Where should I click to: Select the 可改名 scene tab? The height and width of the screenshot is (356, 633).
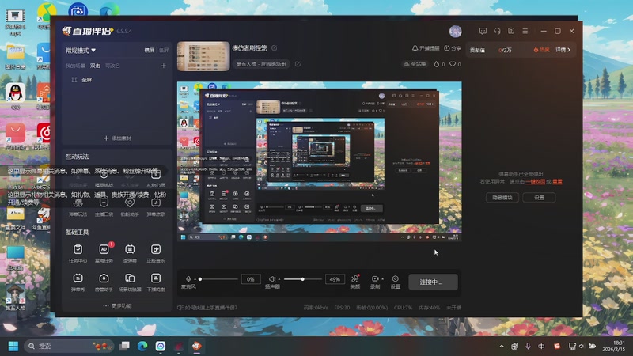(112, 66)
